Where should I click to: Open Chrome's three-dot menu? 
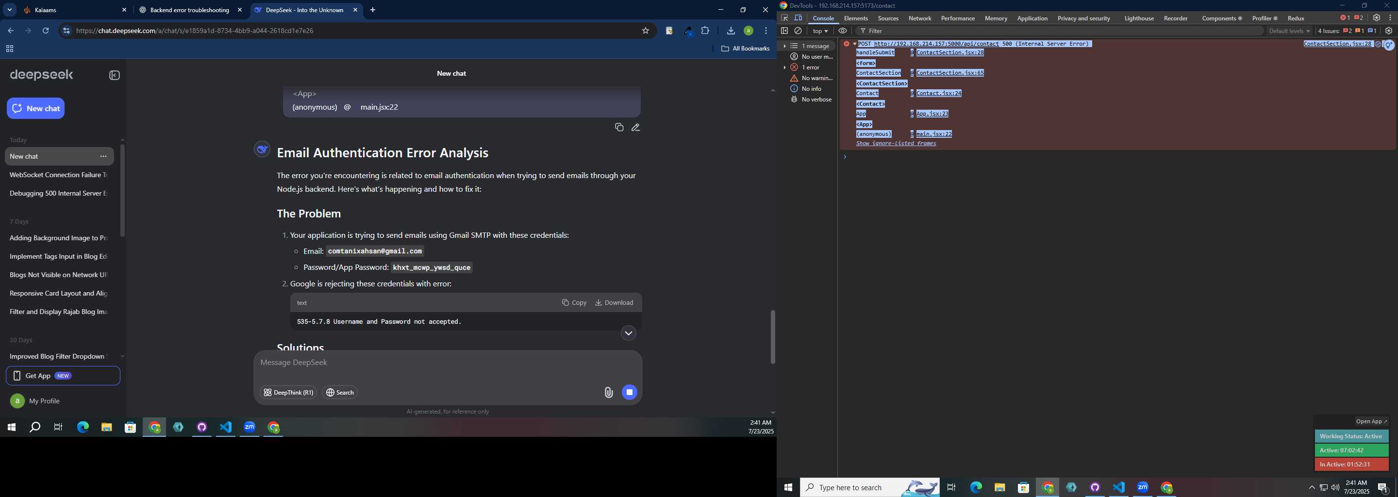pos(766,31)
